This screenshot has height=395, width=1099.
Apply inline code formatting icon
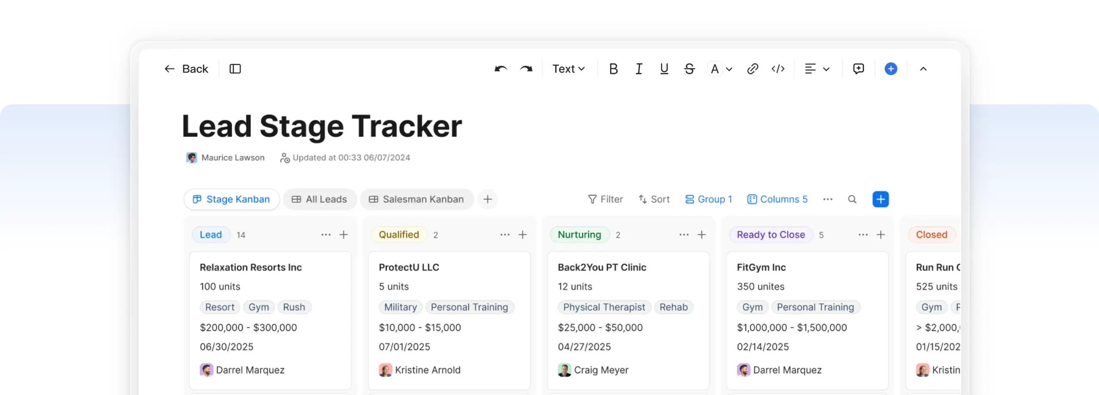(778, 69)
